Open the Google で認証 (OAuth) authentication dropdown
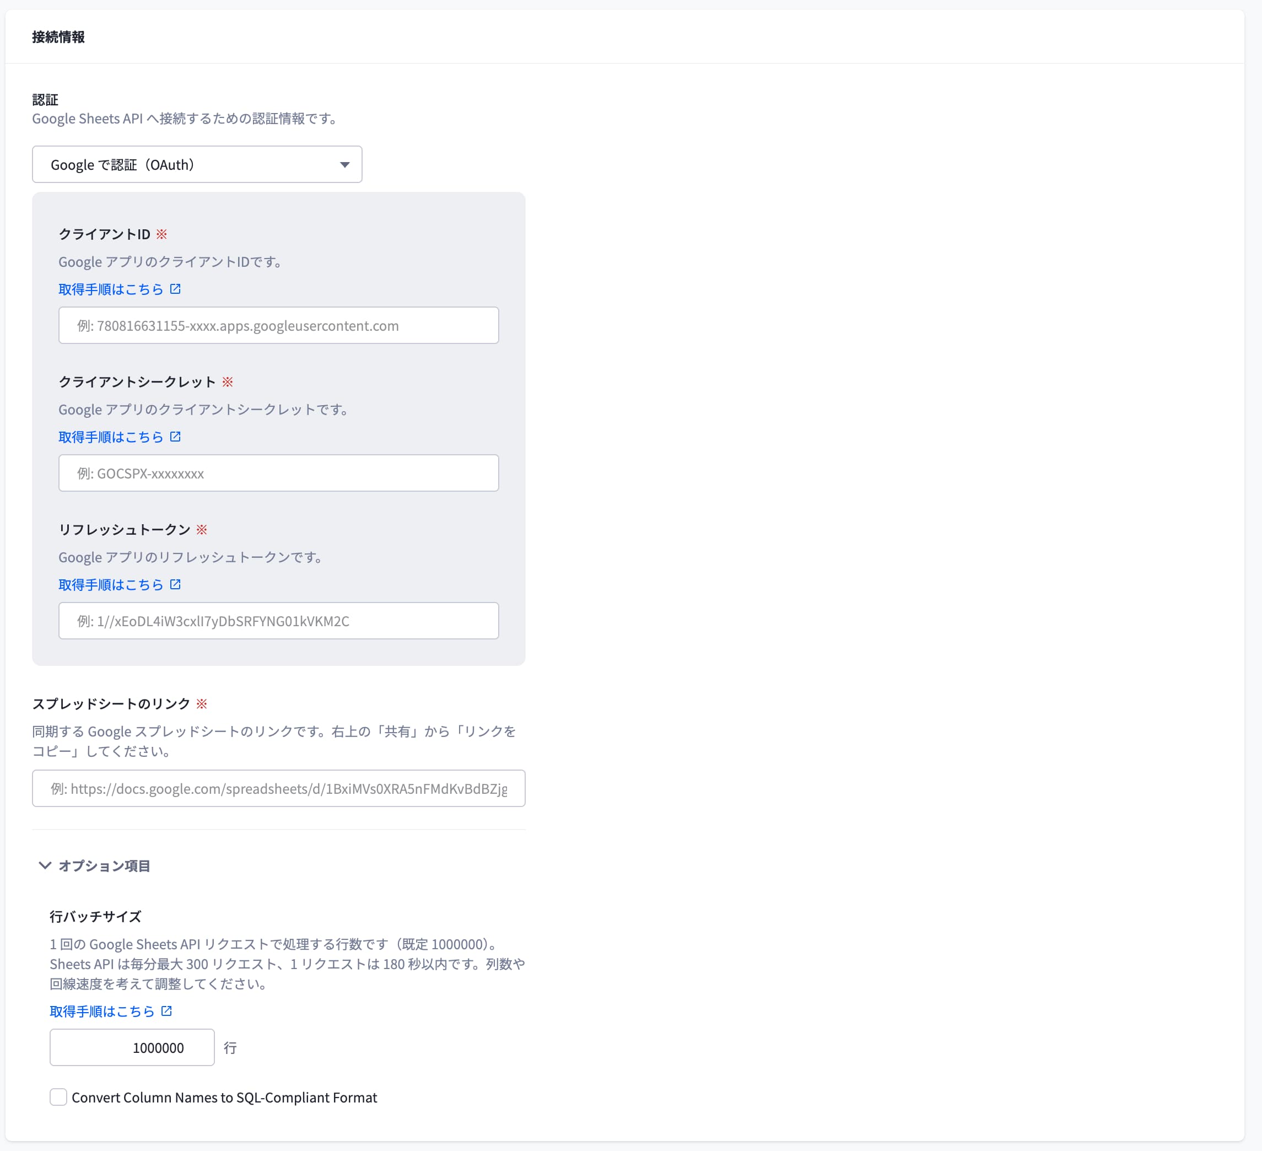1262x1151 pixels. (x=197, y=164)
